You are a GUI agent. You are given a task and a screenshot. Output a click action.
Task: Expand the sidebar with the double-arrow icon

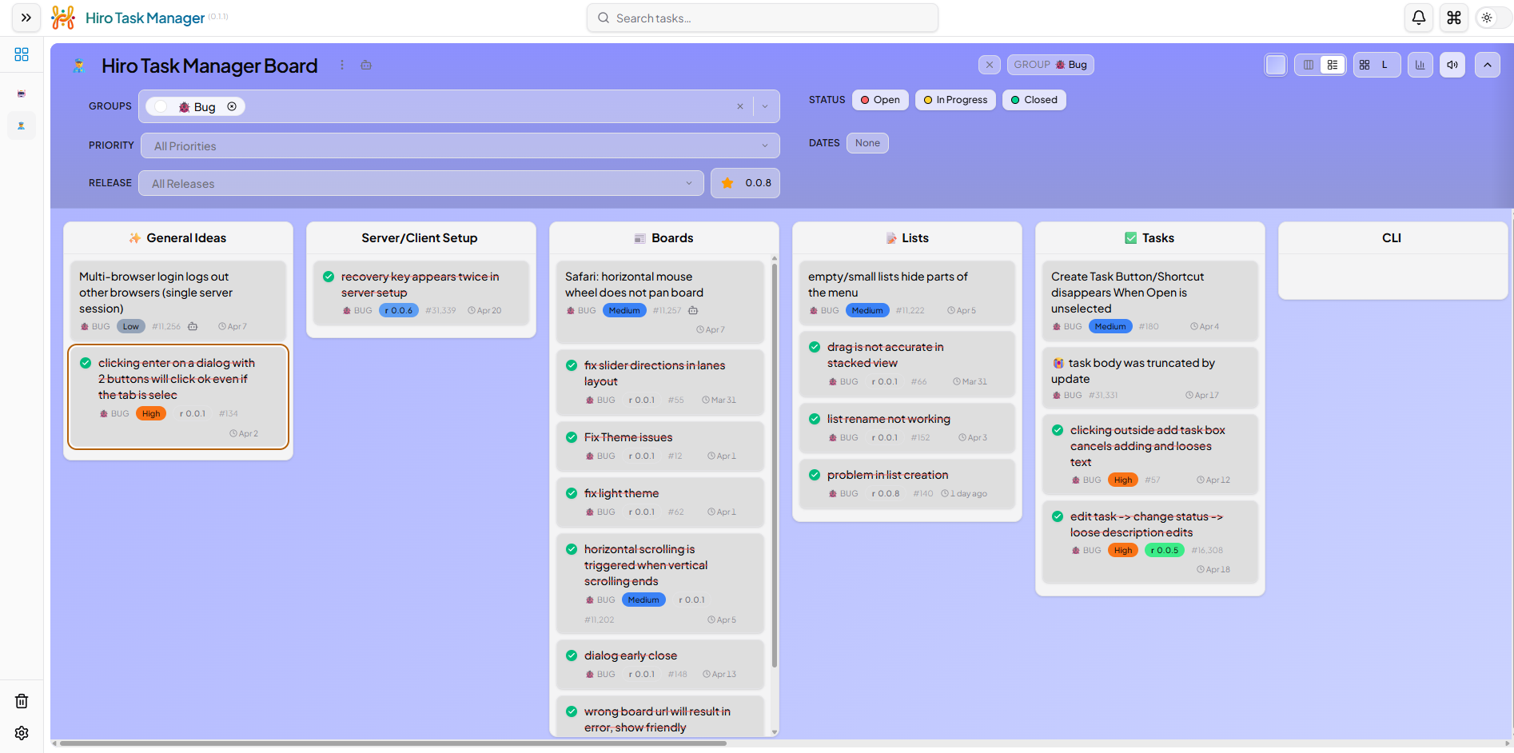[25, 18]
